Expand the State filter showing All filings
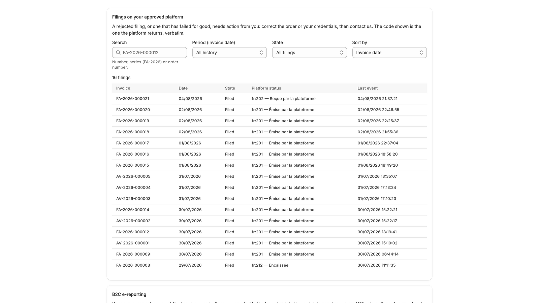 coord(309,53)
